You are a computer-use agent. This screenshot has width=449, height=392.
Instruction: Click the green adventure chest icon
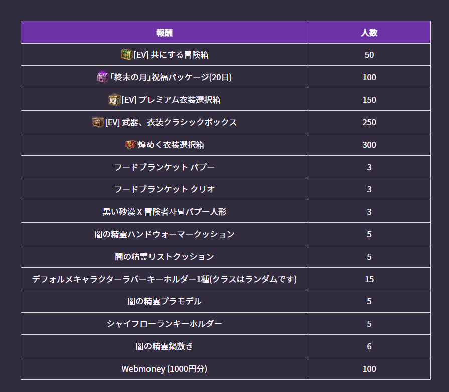126,54
